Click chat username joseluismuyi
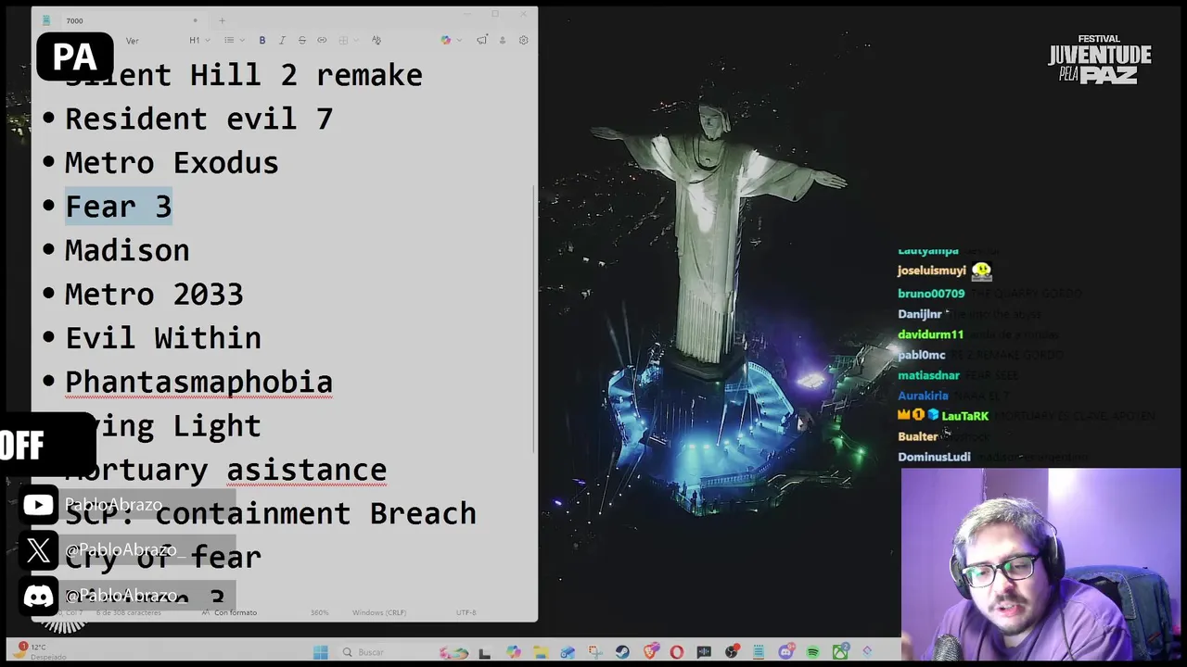 tap(932, 271)
